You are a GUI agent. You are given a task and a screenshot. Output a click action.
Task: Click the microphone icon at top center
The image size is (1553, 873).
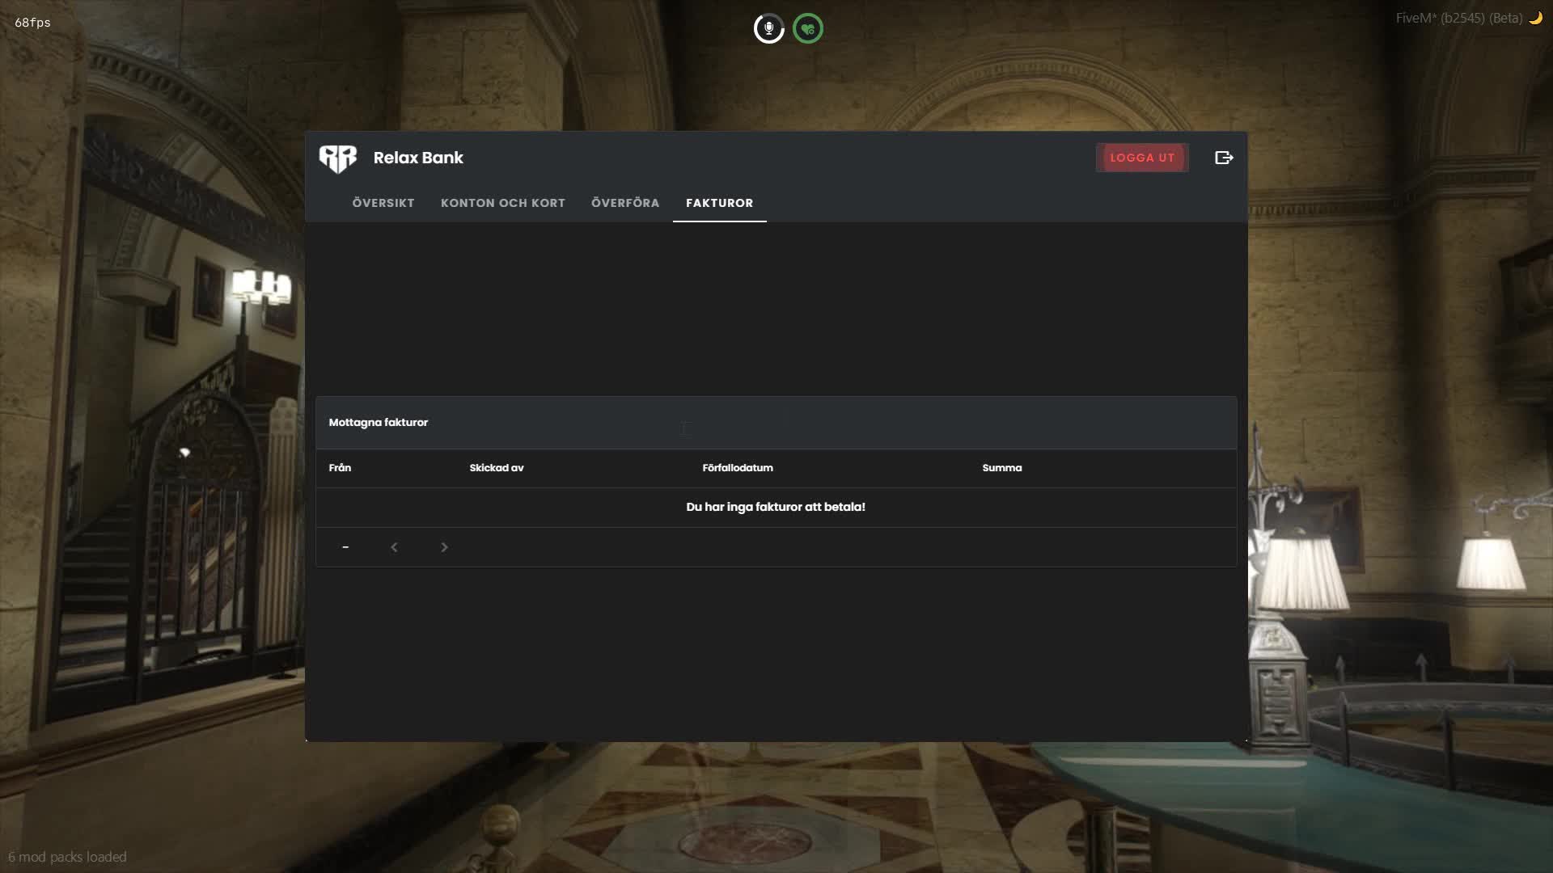[x=769, y=27]
